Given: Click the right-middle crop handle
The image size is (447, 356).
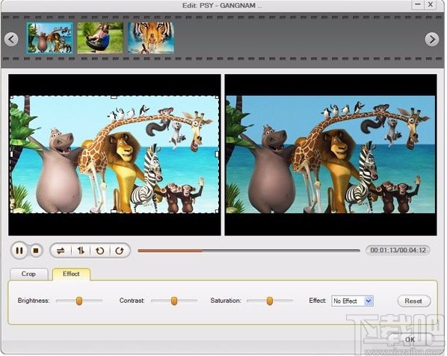Looking at the screenshot, I should [x=218, y=154].
